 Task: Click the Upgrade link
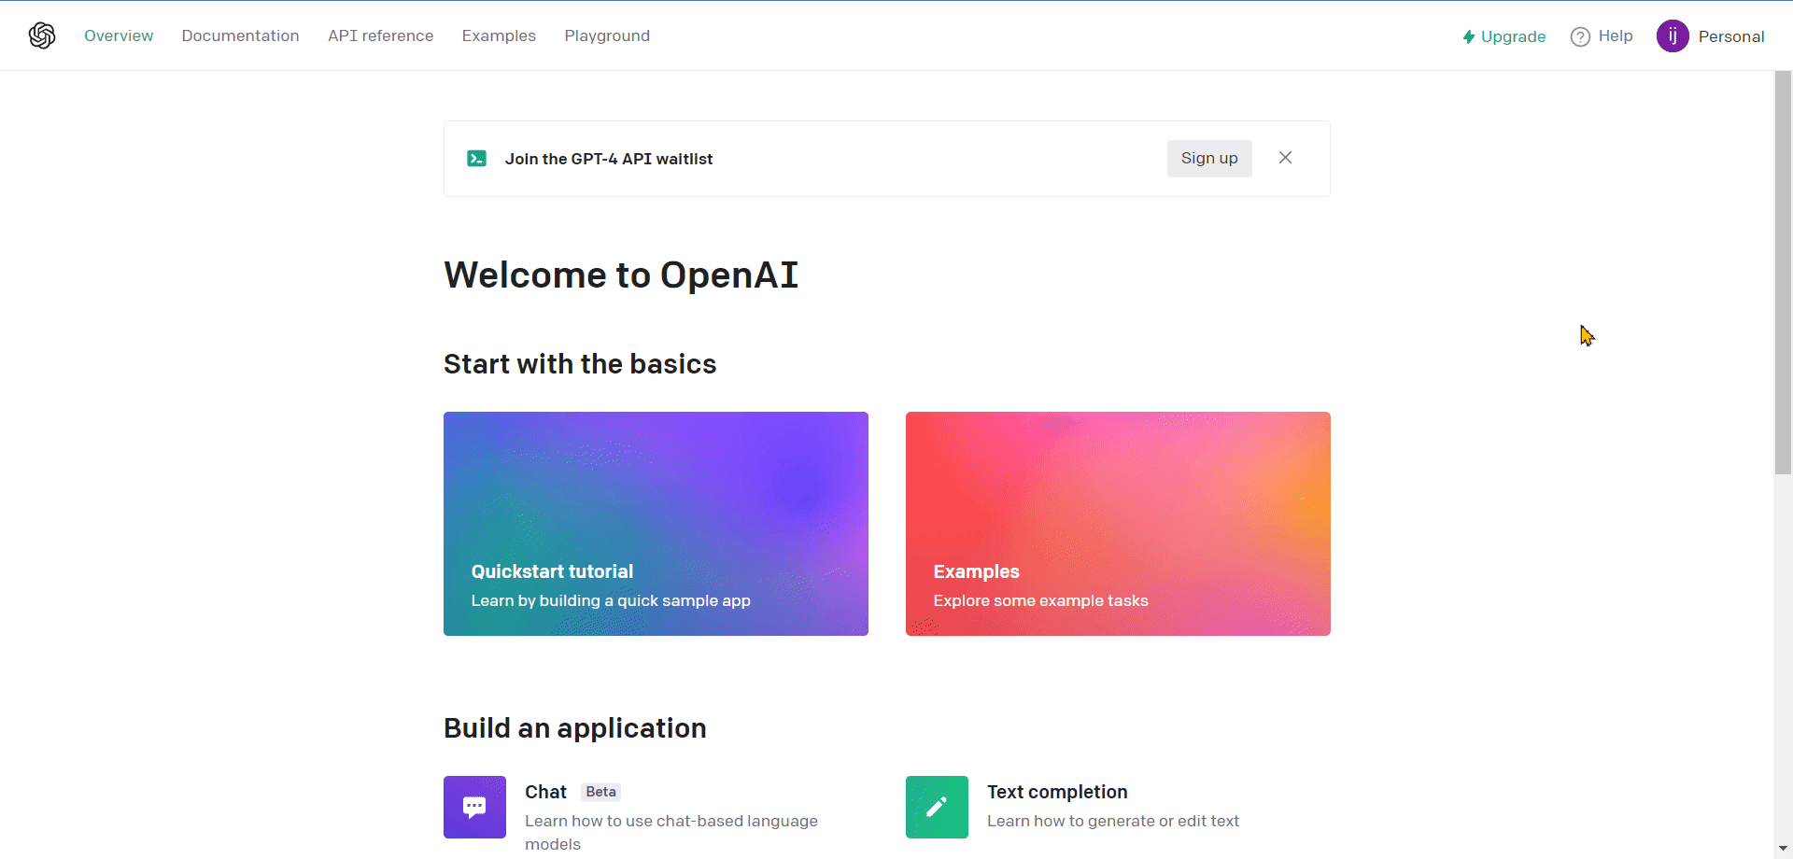click(x=1504, y=36)
